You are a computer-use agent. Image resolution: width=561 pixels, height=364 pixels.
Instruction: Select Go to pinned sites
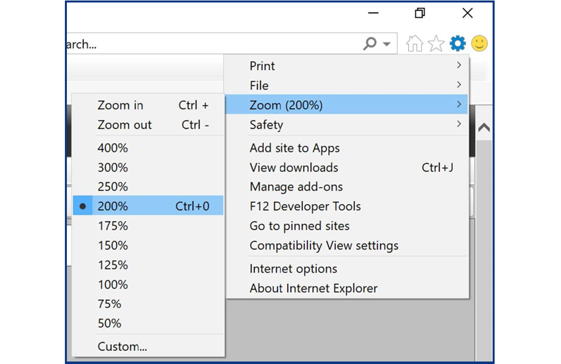(x=346, y=226)
